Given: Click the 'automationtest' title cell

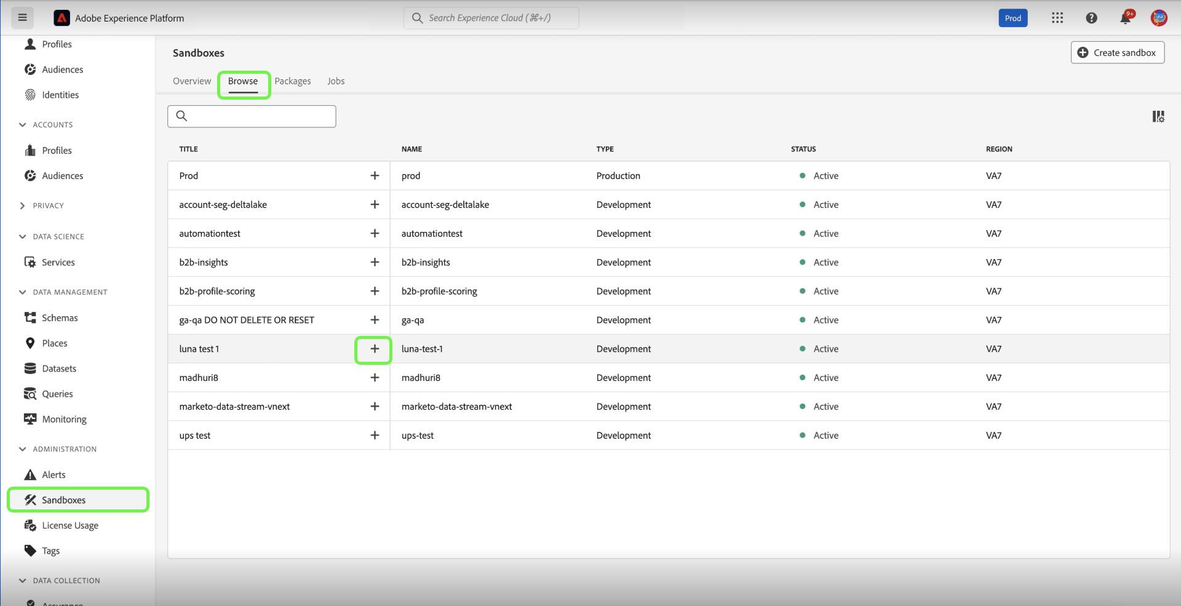Looking at the screenshot, I should click(x=210, y=234).
